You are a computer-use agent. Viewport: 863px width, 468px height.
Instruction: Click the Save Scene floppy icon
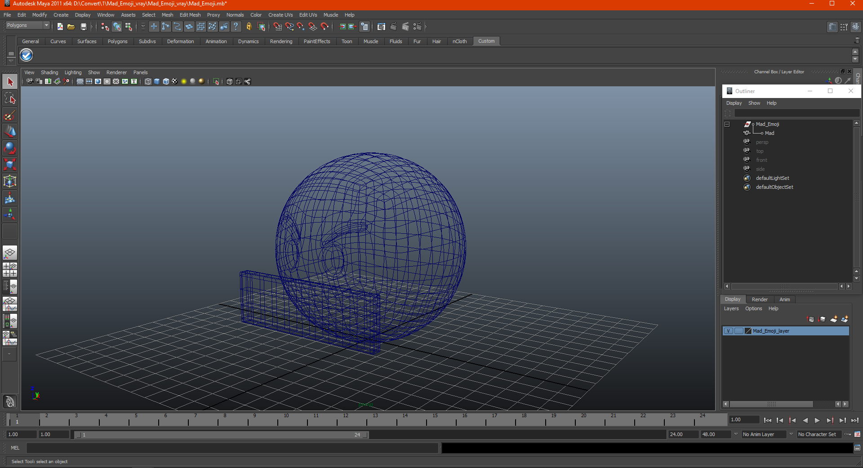click(x=83, y=27)
